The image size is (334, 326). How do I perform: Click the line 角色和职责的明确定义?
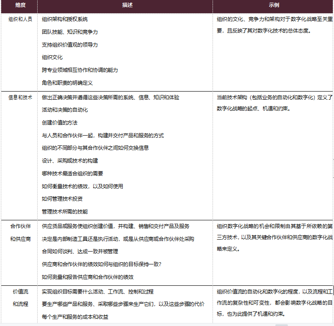[67, 83]
